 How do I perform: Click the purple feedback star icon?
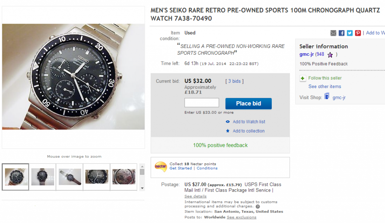[330, 55]
